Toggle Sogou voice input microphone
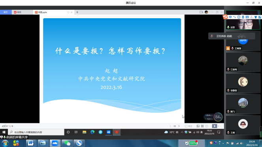The width and height of the screenshot is (262, 147). click(x=243, y=17)
